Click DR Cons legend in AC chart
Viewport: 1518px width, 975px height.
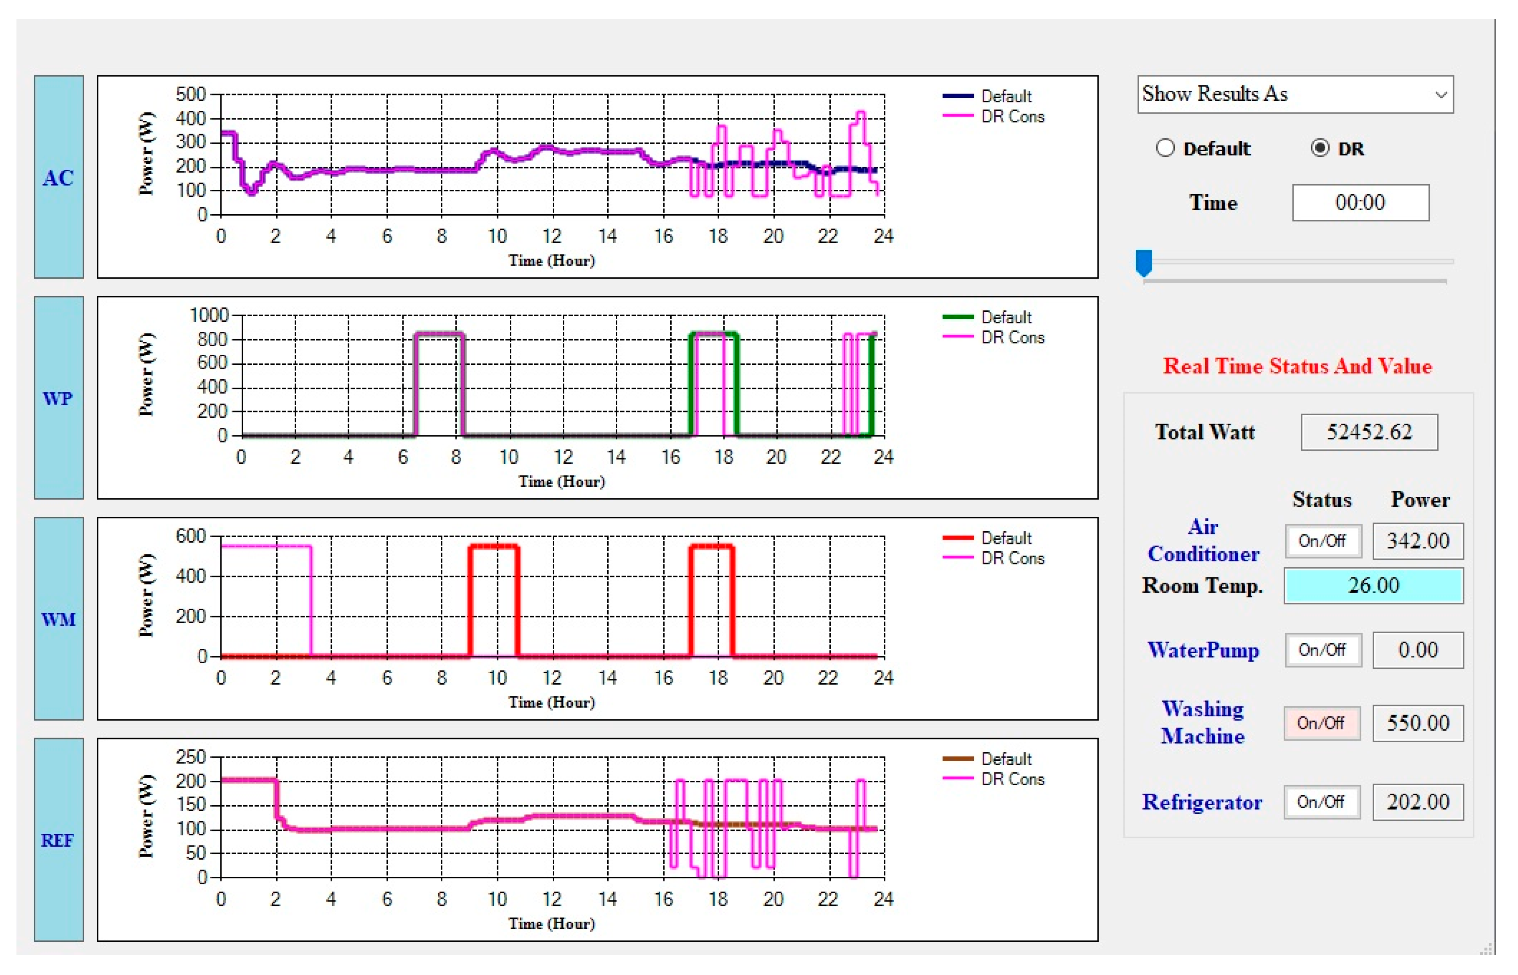click(x=1012, y=116)
